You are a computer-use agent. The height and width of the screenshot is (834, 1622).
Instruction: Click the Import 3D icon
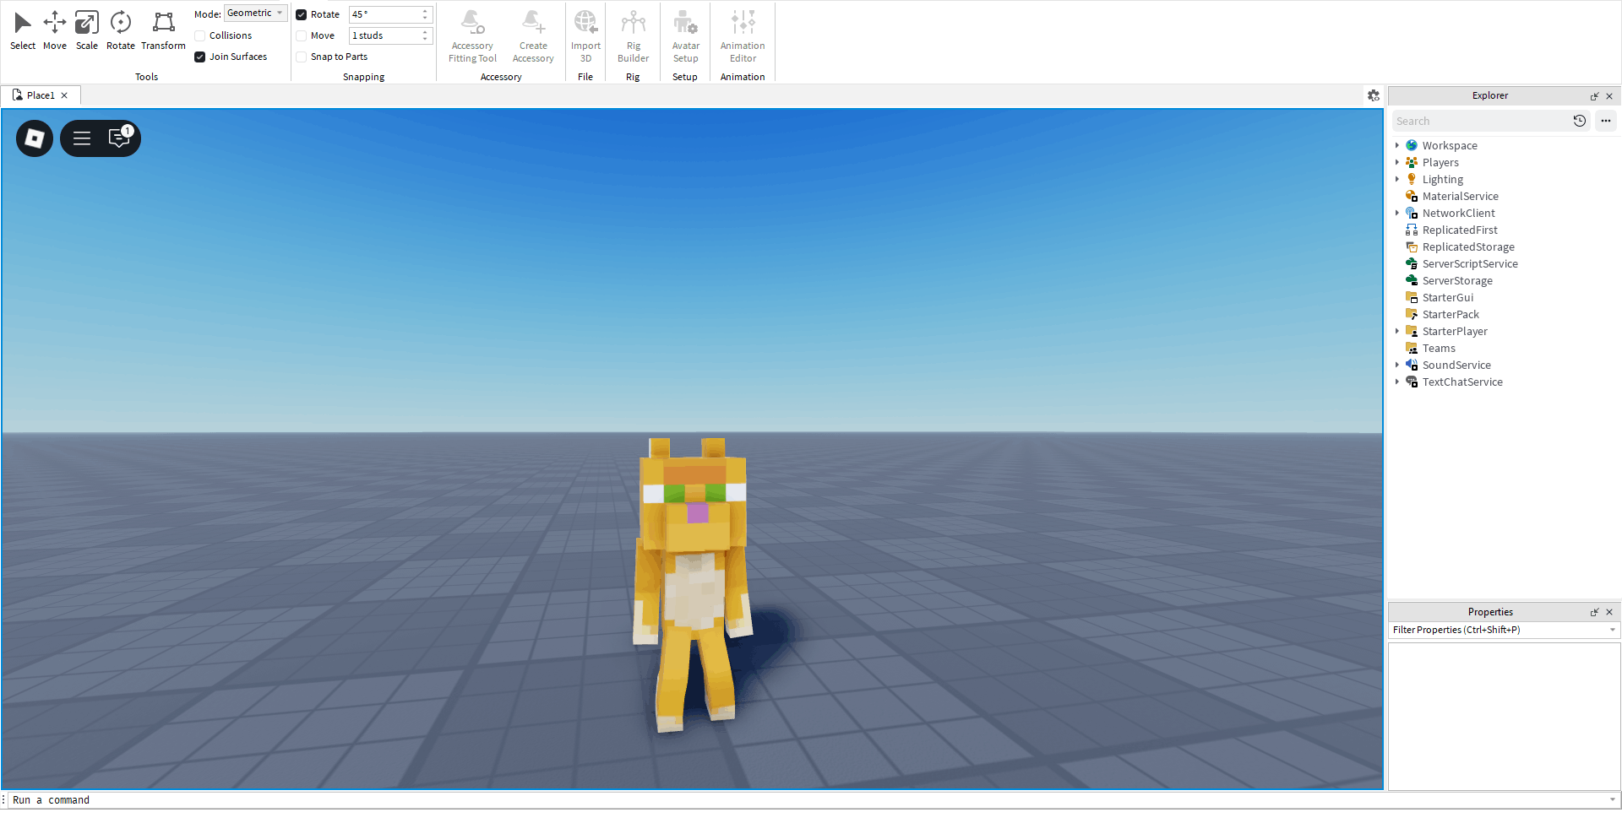(x=585, y=36)
